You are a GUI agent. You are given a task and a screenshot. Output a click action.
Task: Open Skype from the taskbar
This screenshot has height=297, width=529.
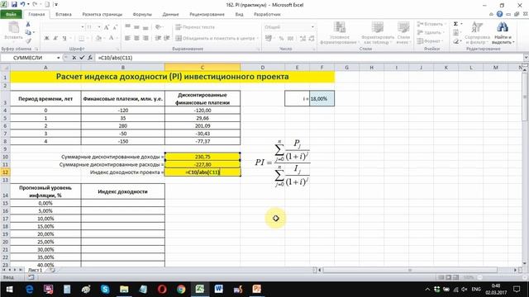[105, 289]
